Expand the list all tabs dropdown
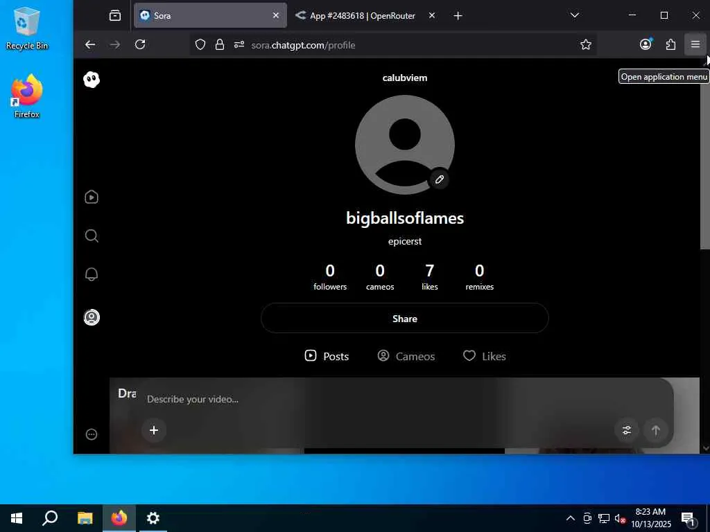The image size is (710, 532). point(575,15)
